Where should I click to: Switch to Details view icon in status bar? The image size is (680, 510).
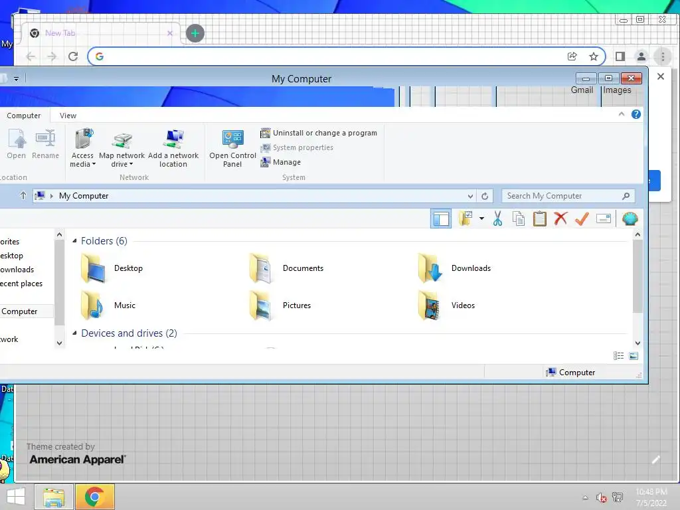click(x=618, y=356)
